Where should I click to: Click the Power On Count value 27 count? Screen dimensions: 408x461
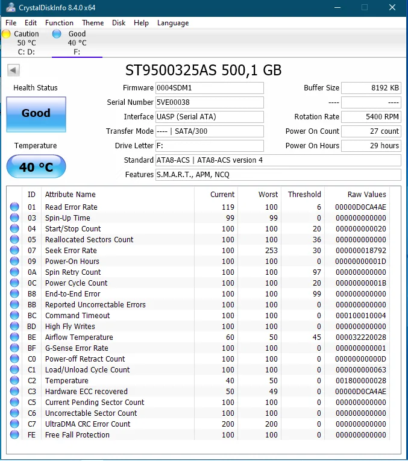pyautogui.click(x=371, y=131)
